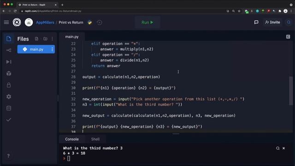Invite collaborators to this repl
295x166 pixels.
(272, 22)
